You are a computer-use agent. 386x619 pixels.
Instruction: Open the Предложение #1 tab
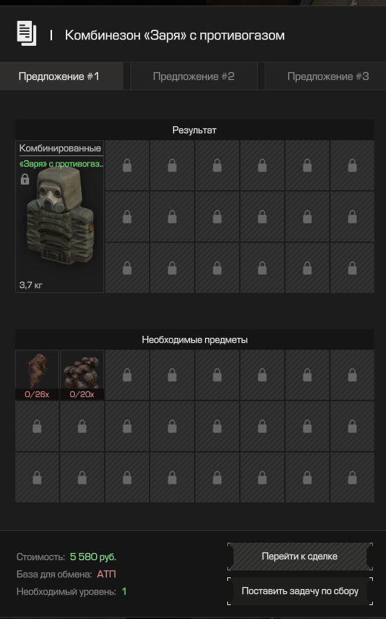click(x=59, y=76)
